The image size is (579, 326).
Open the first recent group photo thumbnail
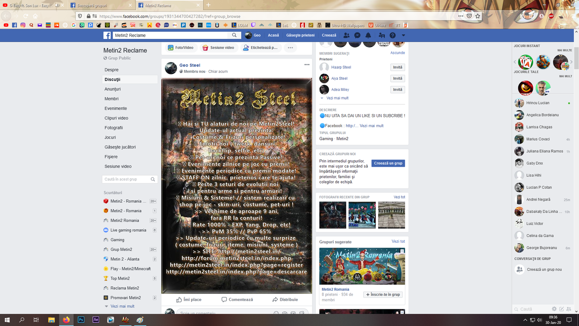coord(332,215)
